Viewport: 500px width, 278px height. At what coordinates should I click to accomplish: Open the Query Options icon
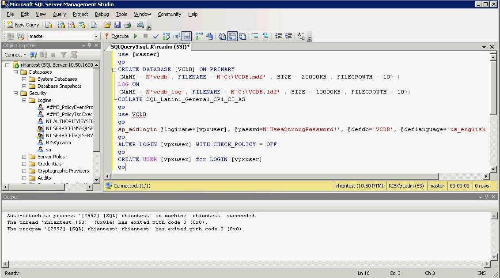click(x=176, y=36)
